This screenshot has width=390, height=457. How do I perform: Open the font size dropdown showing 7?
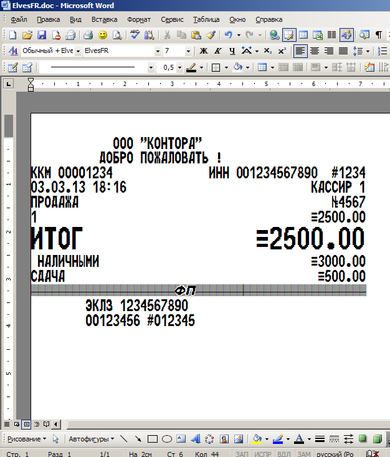click(188, 51)
